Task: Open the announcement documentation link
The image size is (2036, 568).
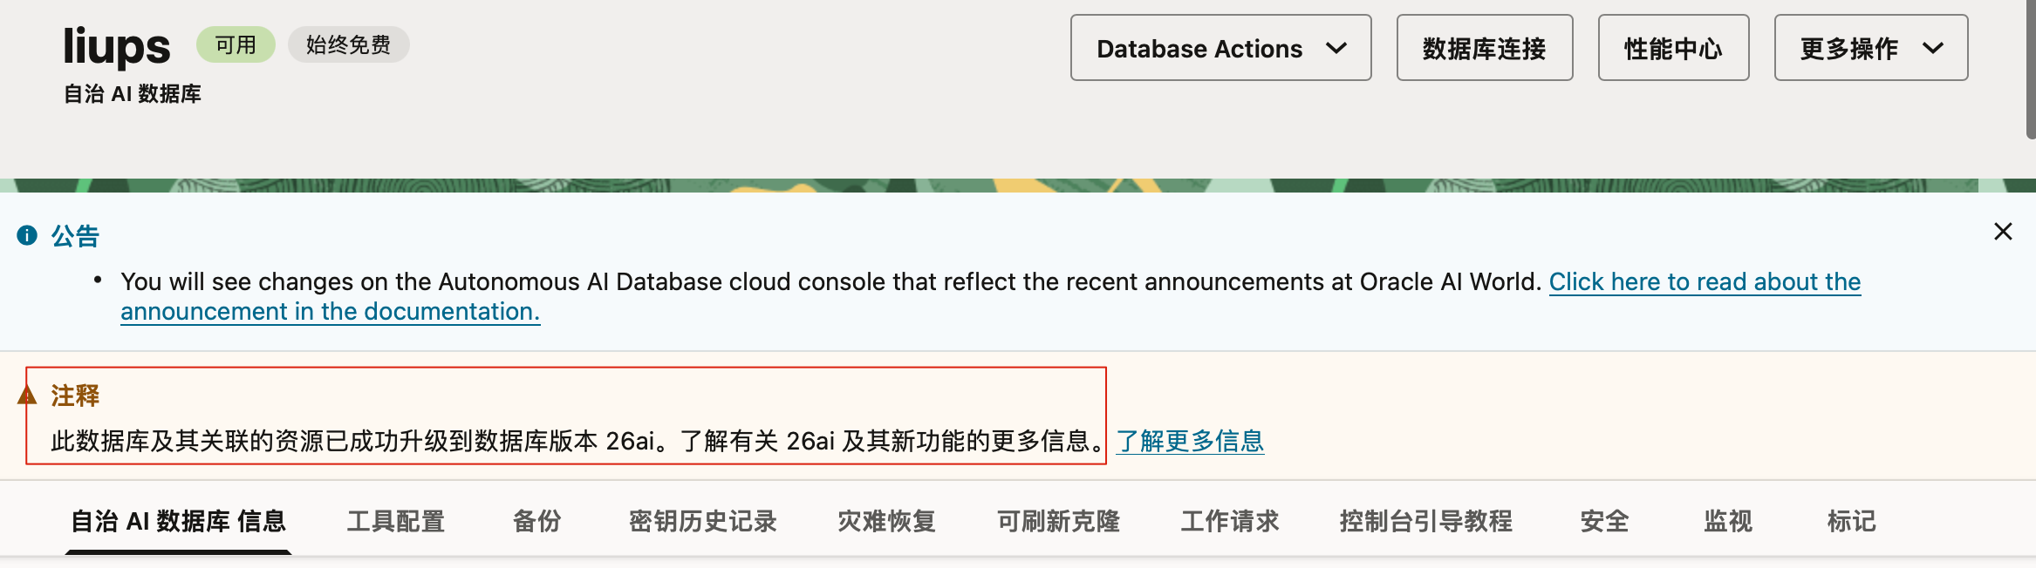Action: tap(1704, 282)
